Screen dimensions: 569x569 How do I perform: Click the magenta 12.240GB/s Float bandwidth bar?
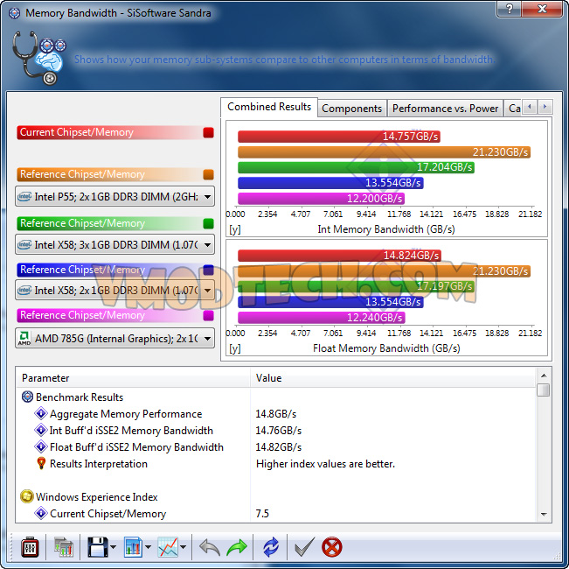[322, 317]
